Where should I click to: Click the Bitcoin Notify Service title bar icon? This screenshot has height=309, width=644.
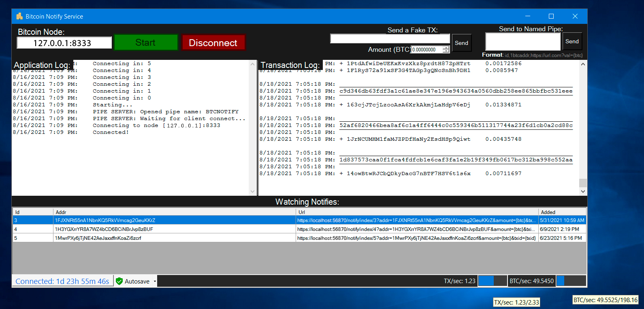[x=19, y=16]
